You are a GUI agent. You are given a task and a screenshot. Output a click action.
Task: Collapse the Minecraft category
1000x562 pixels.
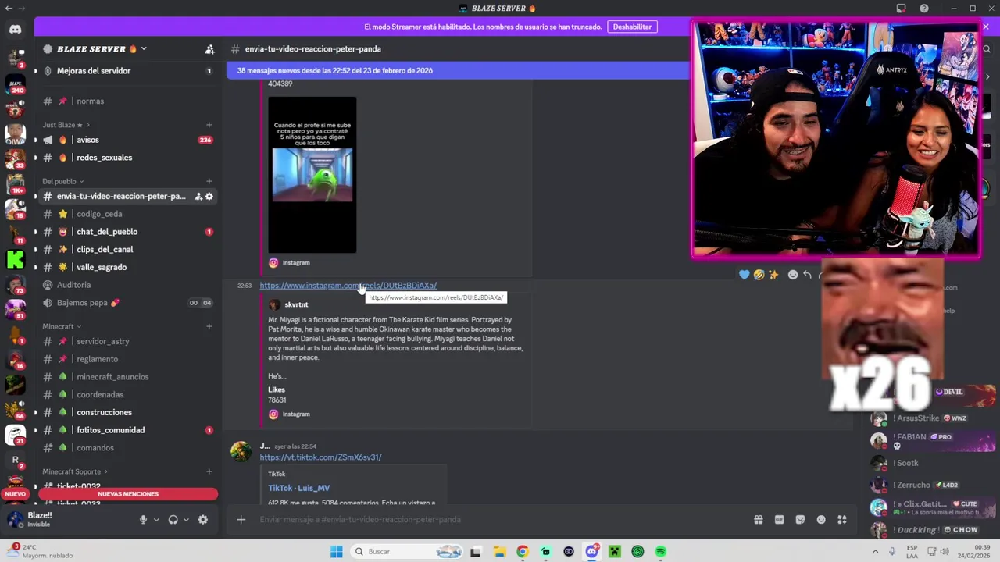[62, 326]
